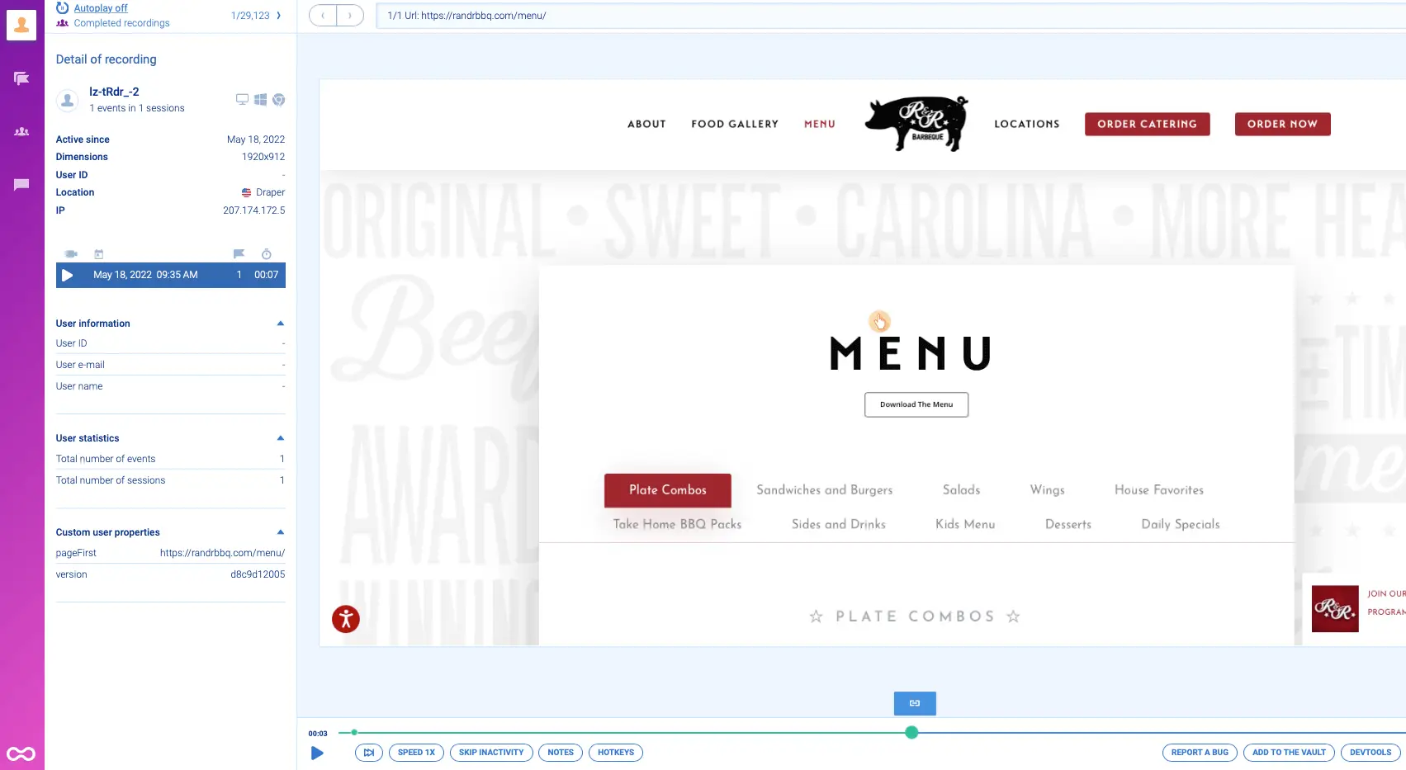Click the Smartlook infinity logo at bottom left

coord(21,753)
